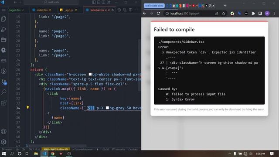Click the split editor icon in editor toolbar
279x157 pixels.
[131, 10]
